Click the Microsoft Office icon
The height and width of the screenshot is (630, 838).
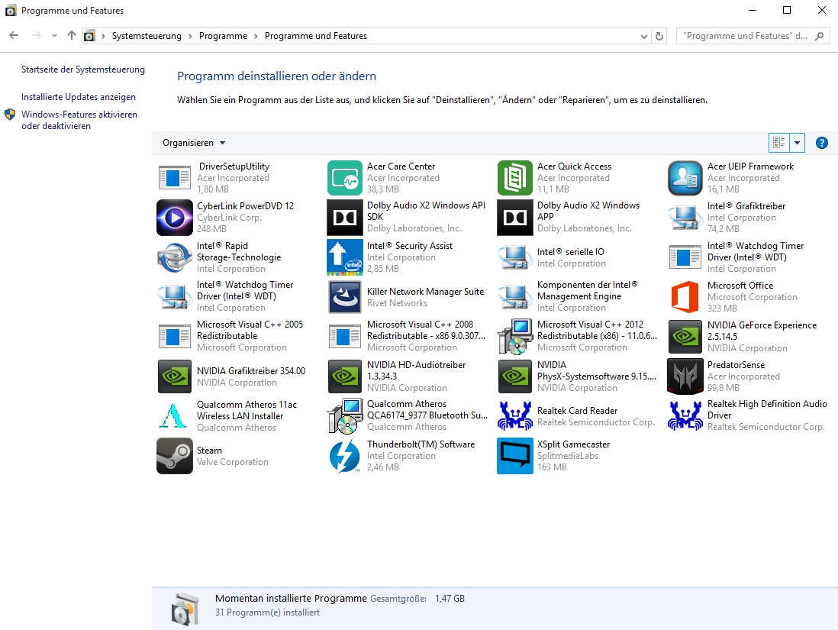[x=685, y=297]
